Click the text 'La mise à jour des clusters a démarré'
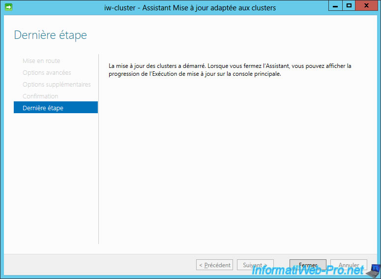The height and width of the screenshot is (279, 381). pos(157,66)
